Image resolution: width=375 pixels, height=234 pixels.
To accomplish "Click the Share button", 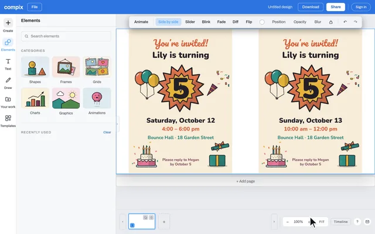I will (336, 7).
